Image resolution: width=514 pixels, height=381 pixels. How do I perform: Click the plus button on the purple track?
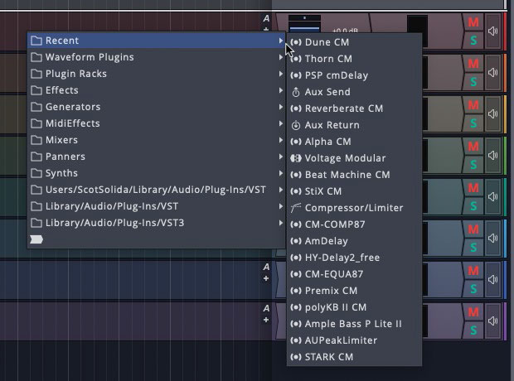point(266,320)
